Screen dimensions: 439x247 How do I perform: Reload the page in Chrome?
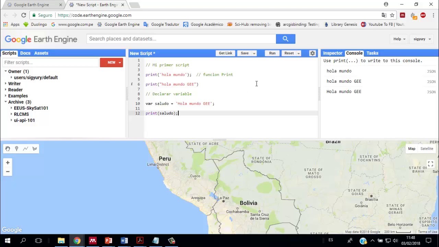pyautogui.click(x=24, y=15)
